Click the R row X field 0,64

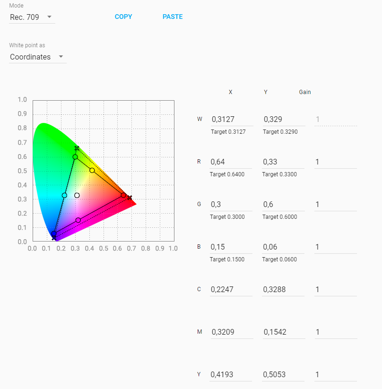[231, 162]
